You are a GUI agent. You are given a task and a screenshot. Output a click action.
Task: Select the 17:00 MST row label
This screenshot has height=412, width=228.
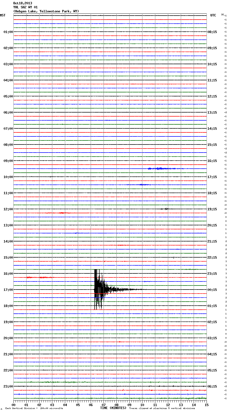[x=8, y=290]
